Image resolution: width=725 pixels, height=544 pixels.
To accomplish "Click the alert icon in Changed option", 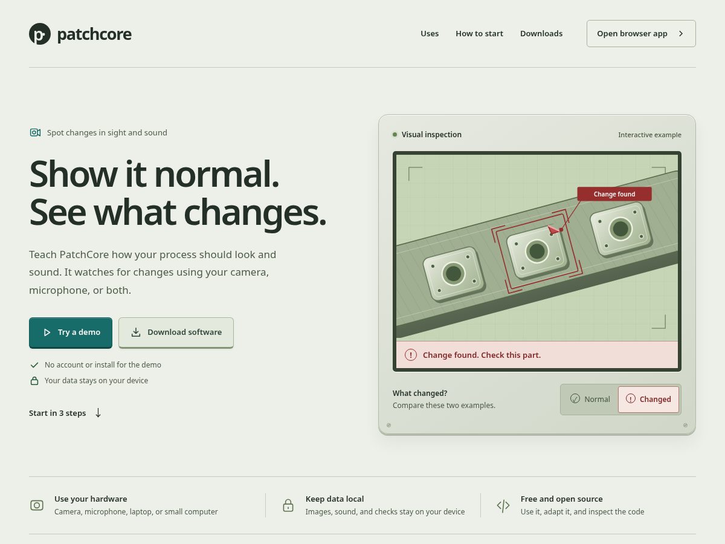I will point(631,399).
